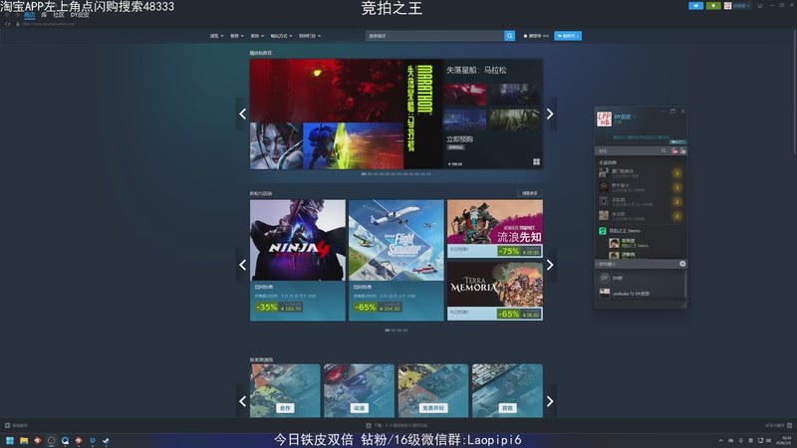Image resolution: width=797 pixels, height=448 pixels.
Task: Expand the 类别 store menu dropdown
Action: tap(257, 36)
